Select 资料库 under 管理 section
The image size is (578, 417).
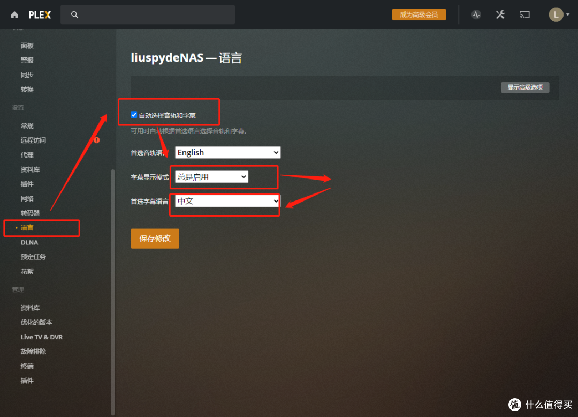(x=30, y=308)
